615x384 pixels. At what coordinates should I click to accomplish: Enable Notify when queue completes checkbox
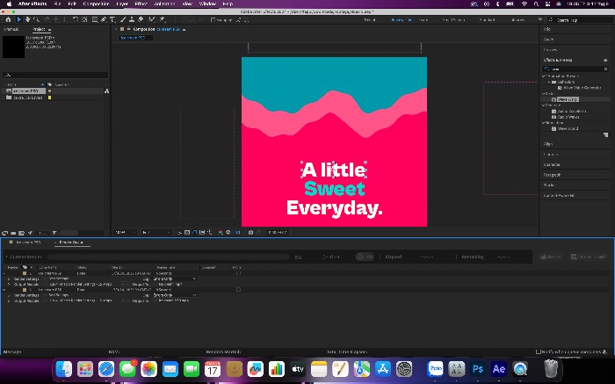(x=538, y=351)
